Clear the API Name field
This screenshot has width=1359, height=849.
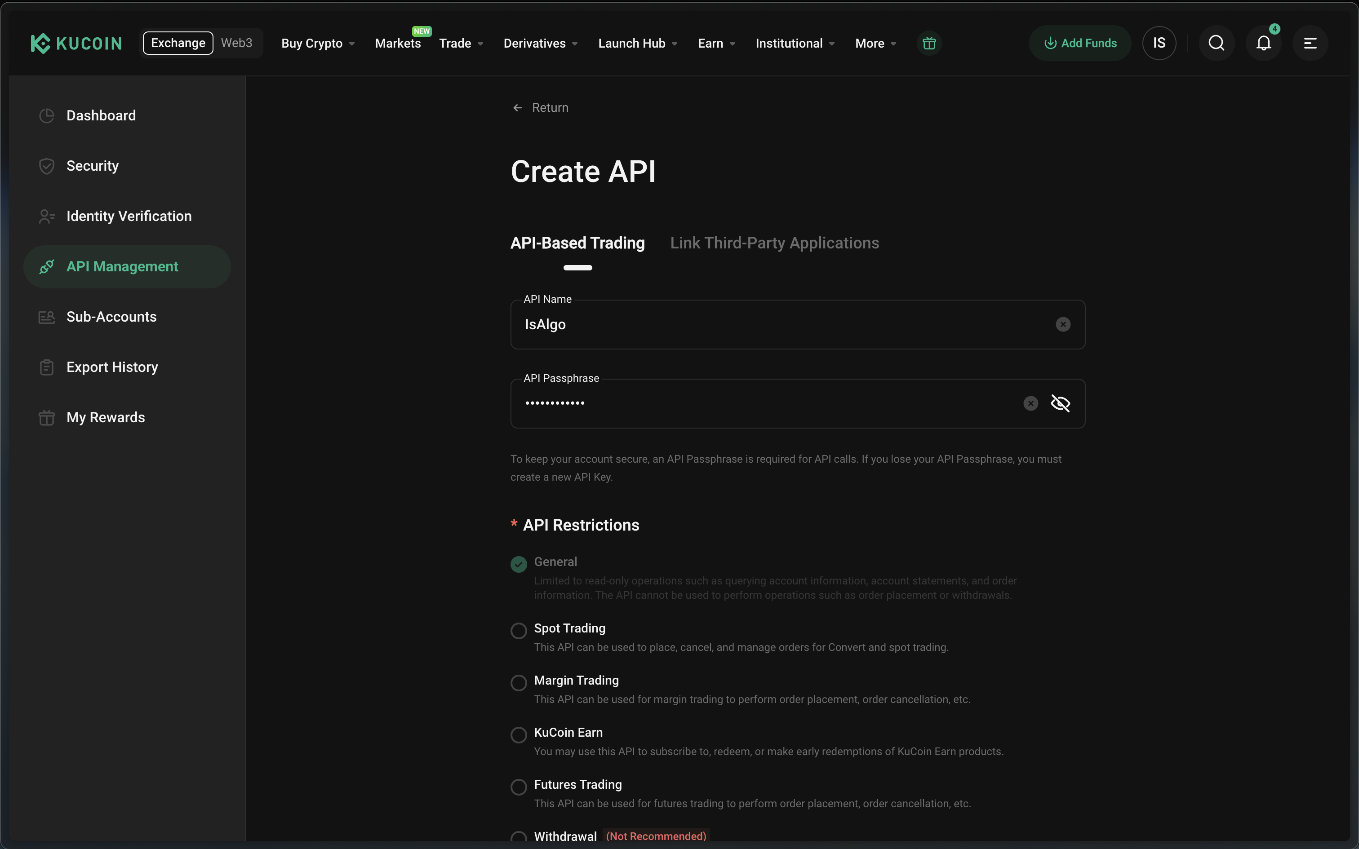(x=1062, y=324)
